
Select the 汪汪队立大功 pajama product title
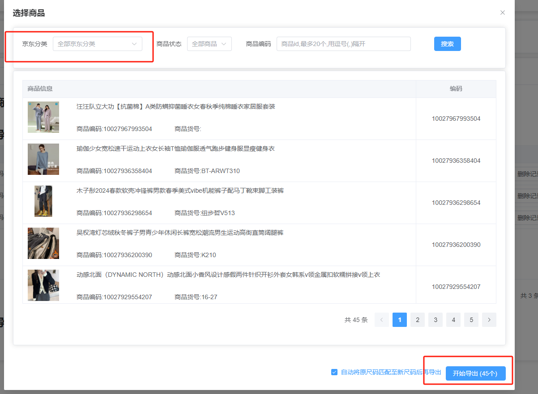175,106
